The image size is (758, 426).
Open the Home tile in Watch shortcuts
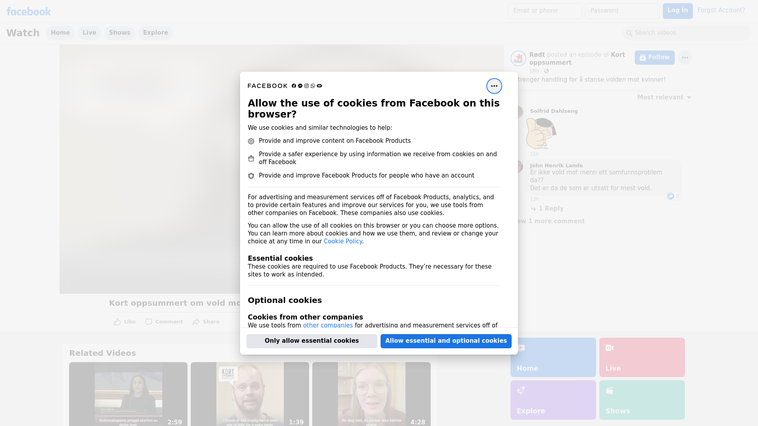coord(553,357)
